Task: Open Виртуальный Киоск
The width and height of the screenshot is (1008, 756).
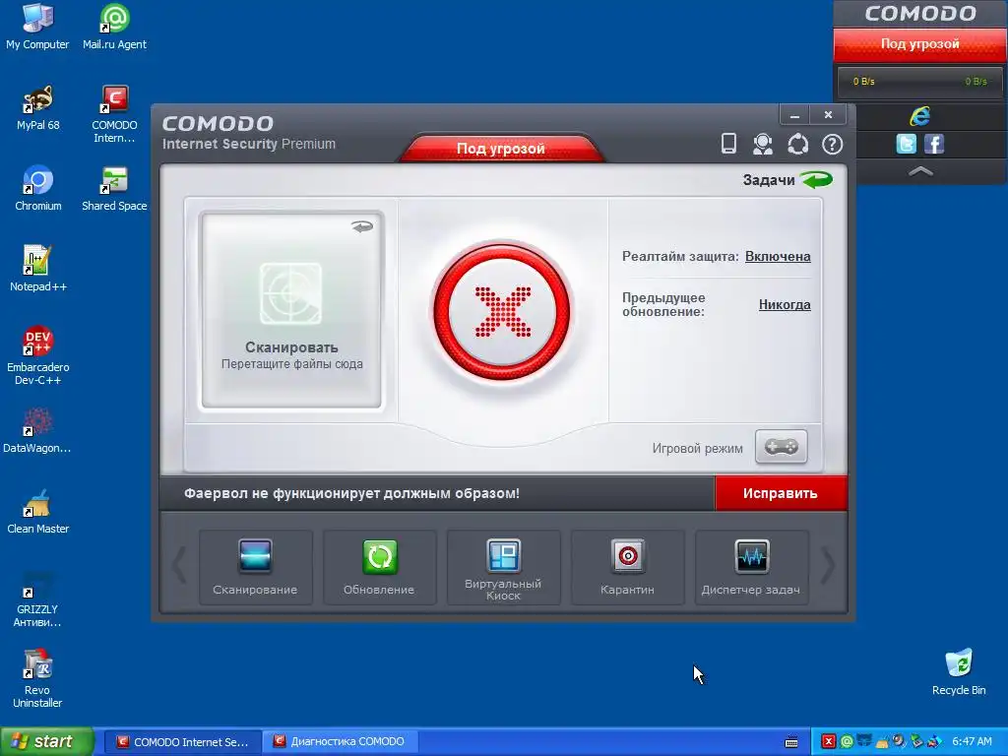Action: [x=503, y=567]
